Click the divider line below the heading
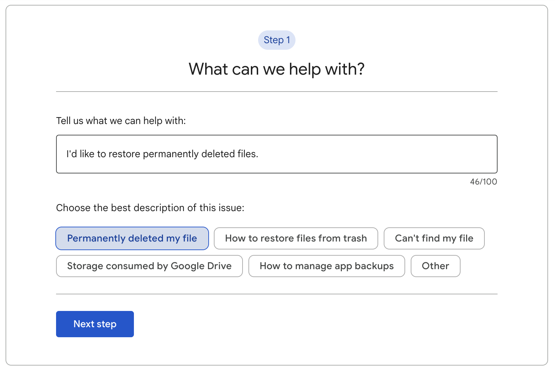 point(276,92)
